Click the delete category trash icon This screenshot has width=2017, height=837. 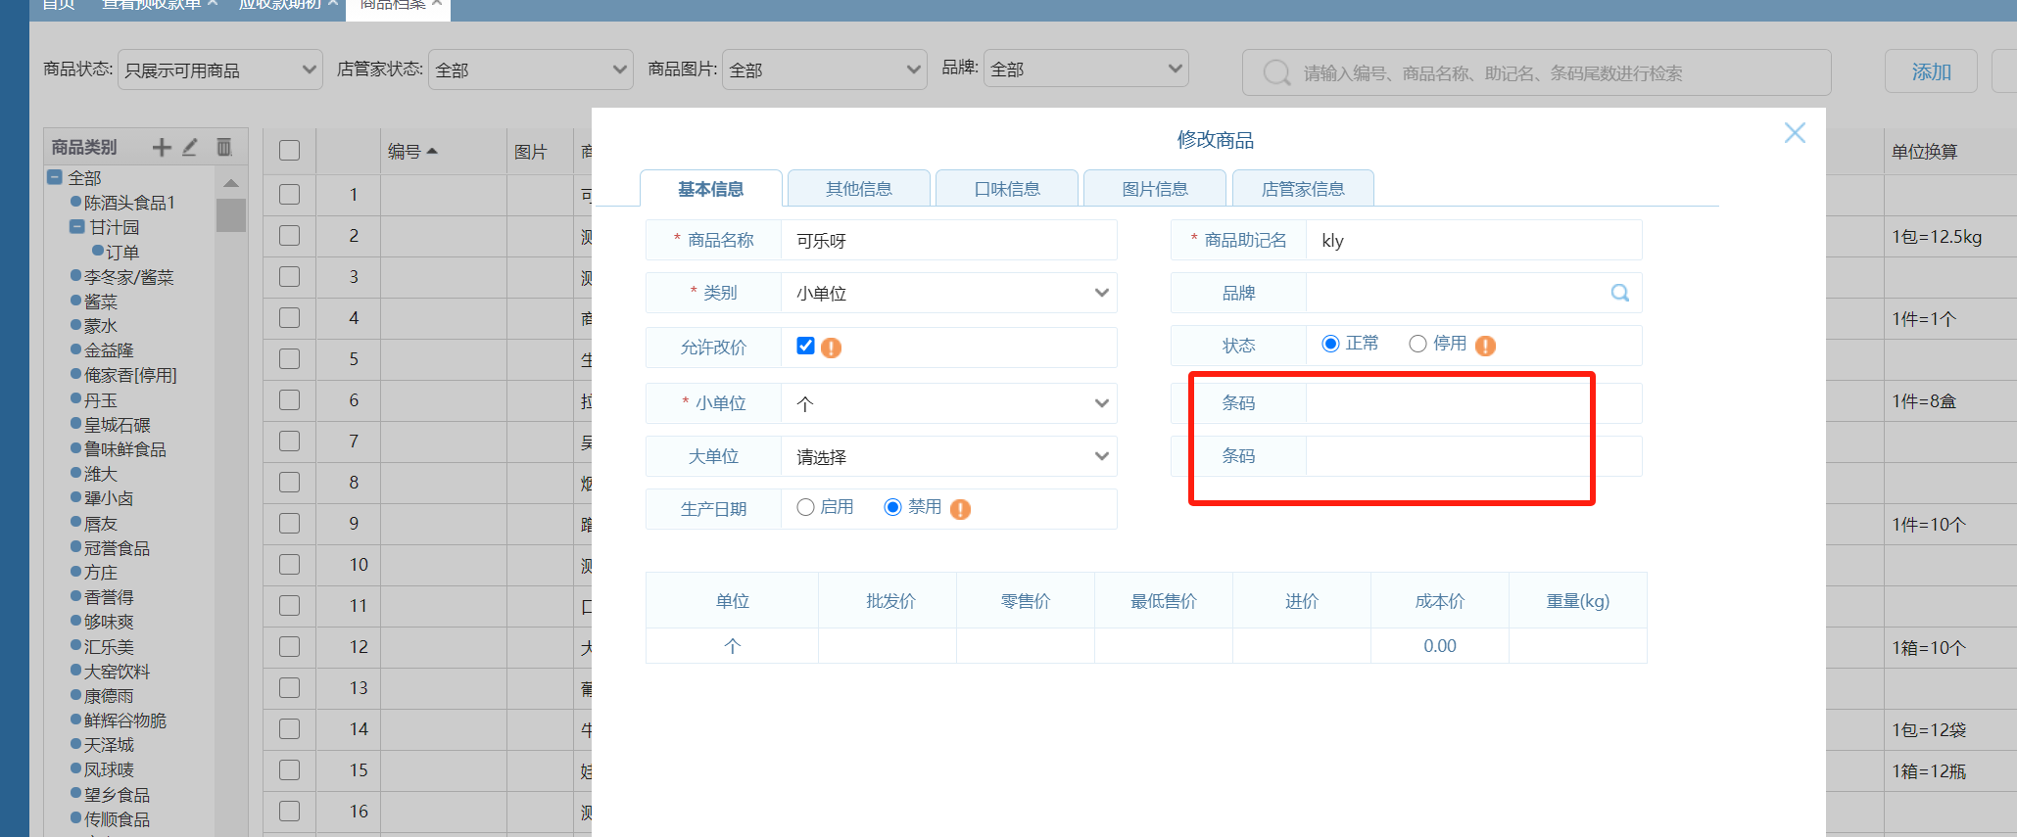click(x=223, y=147)
